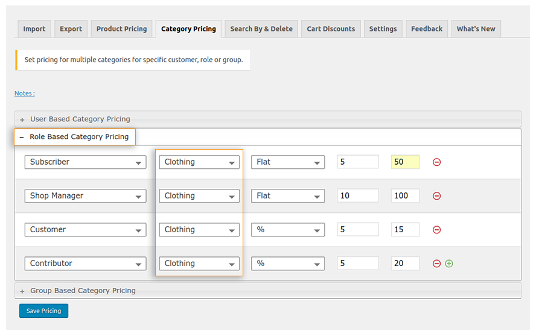Click the Save Pricing button
This screenshot has width=536, height=336.
pyautogui.click(x=43, y=311)
